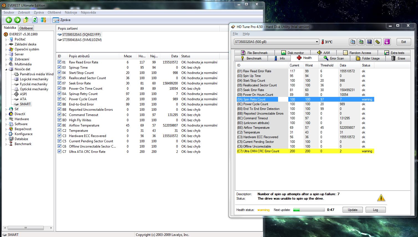This screenshot has width=418, height=237.
Task: Select Logické mechaniky in EVEREST tree
Action: pyautogui.click(x=34, y=79)
